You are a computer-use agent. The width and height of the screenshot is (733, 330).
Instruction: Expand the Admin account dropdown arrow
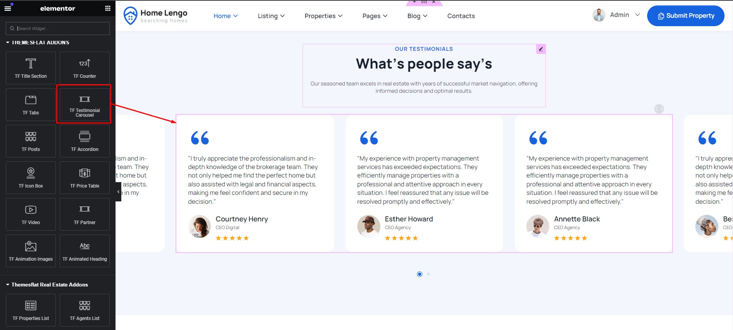pos(638,15)
